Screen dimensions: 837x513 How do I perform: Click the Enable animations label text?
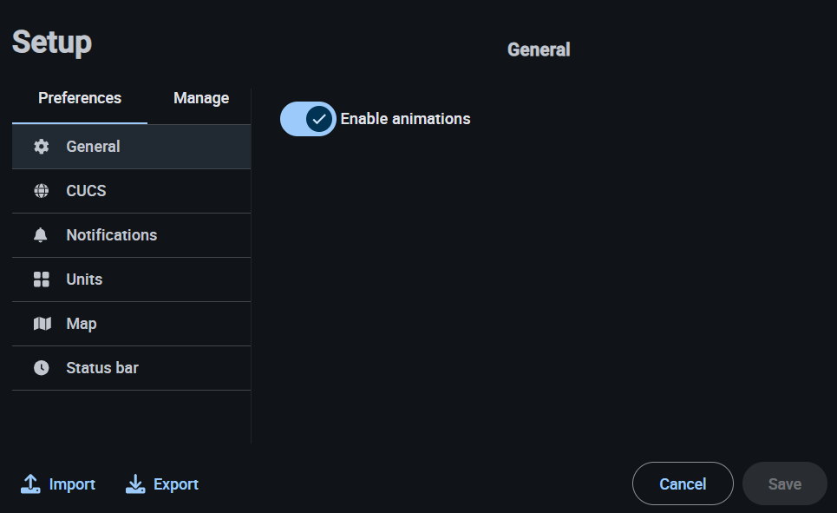(405, 119)
